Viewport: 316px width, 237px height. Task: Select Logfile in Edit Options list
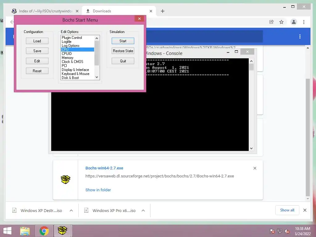[67, 42]
